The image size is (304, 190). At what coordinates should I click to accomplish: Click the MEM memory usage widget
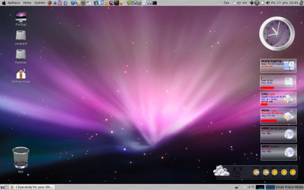coord(278,116)
